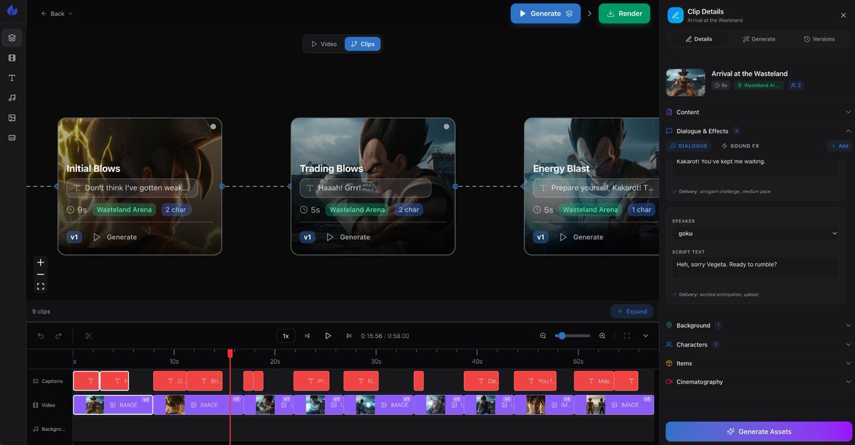
Task: Open the music notes sidebar icon
Action: pos(12,98)
